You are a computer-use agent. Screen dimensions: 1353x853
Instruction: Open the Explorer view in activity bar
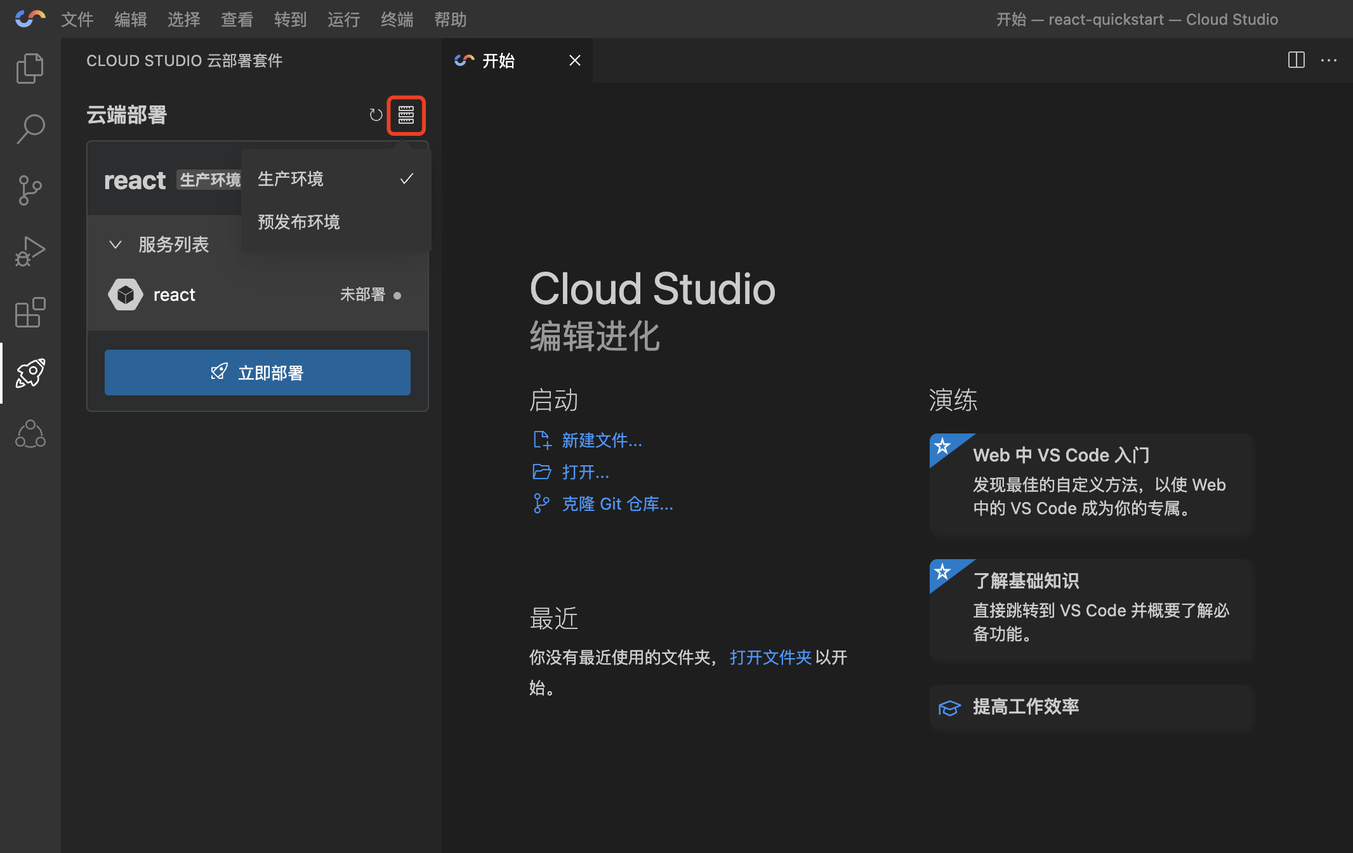[30, 68]
